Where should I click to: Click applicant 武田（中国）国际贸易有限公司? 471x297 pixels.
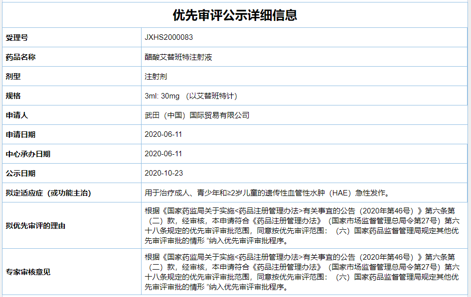[196, 115]
